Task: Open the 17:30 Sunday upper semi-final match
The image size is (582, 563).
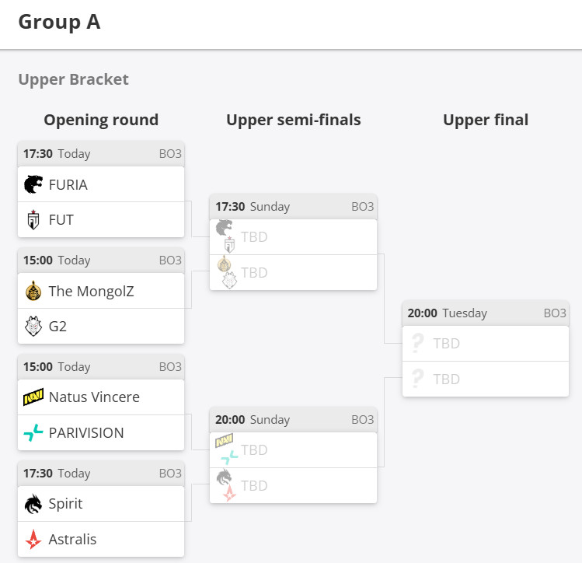Action: (293, 207)
